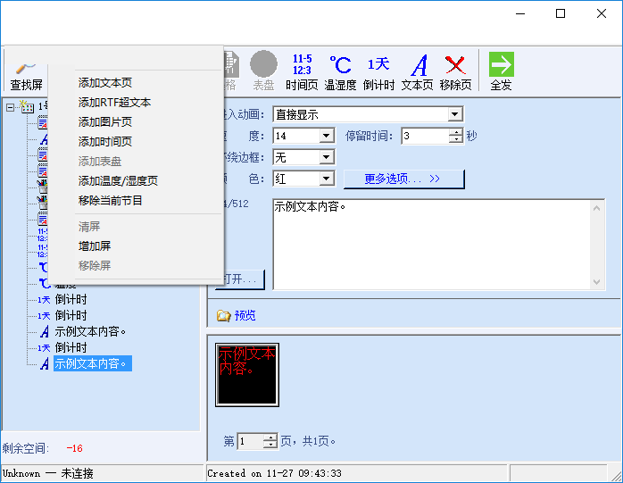
Task: Choose 移除当前节目 from the menu
Action: 110,200
